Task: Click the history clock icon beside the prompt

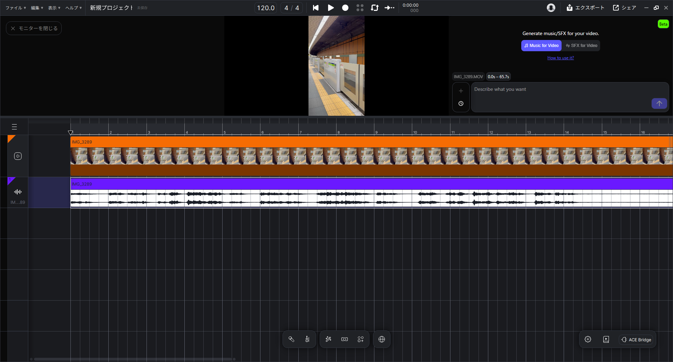Action: (461, 103)
